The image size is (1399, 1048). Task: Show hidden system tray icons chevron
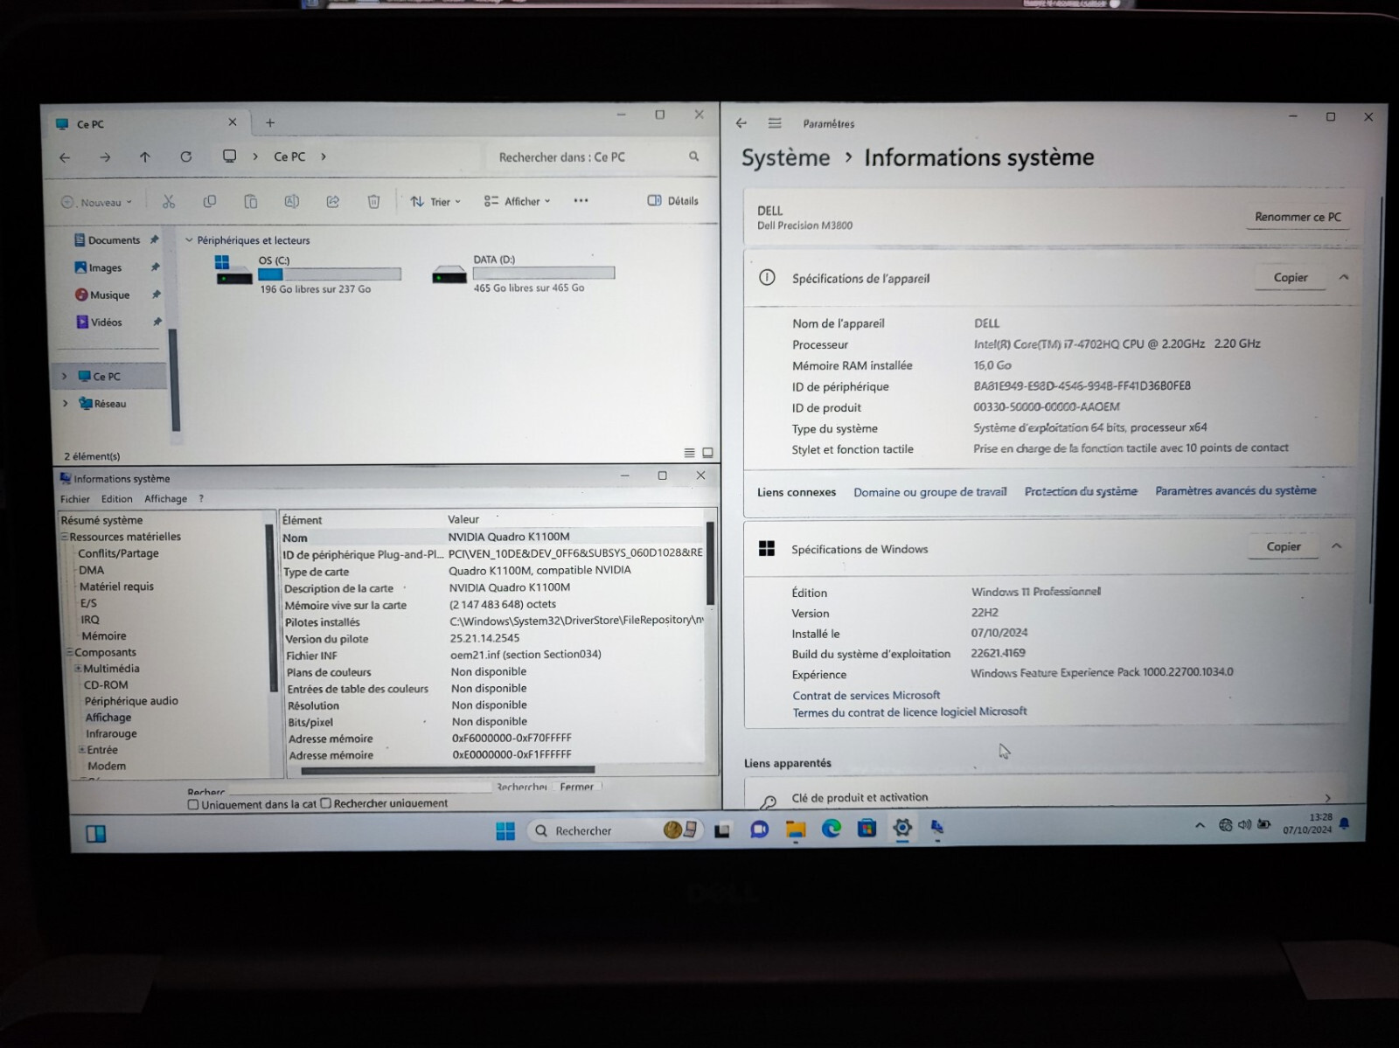(x=1200, y=825)
